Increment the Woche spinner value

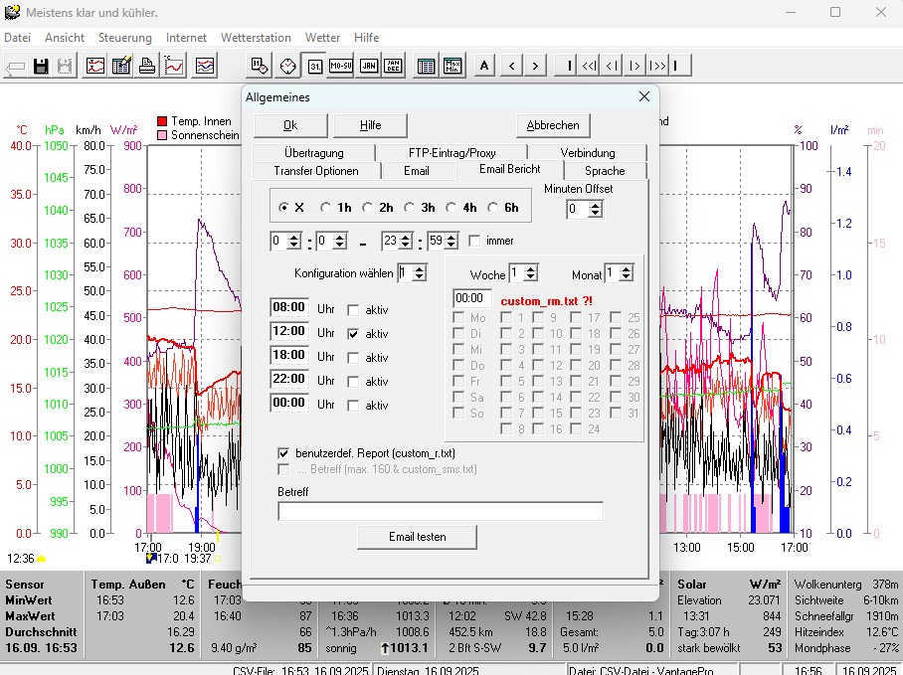point(531,268)
